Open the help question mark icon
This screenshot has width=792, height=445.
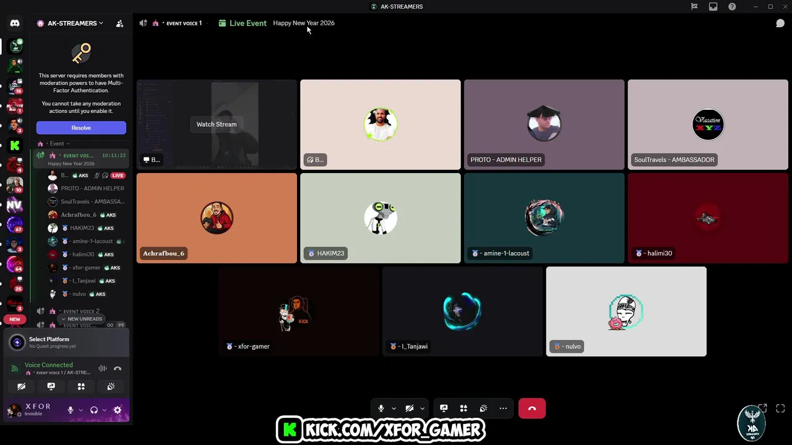(732, 7)
